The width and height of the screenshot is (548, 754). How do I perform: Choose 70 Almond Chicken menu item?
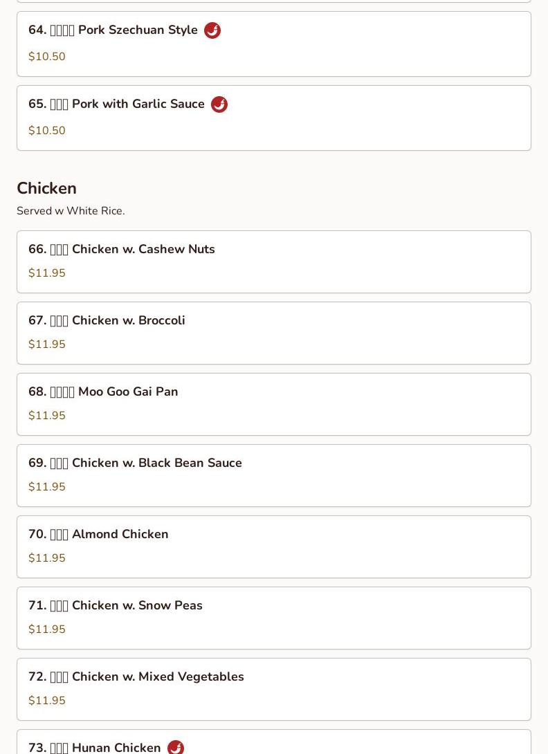[274, 546]
